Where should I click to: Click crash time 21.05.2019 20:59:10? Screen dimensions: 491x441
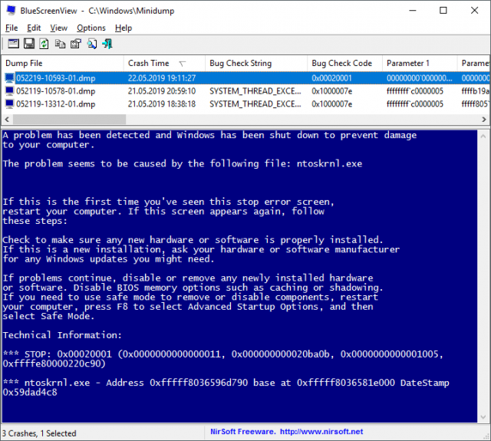(x=162, y=91)
